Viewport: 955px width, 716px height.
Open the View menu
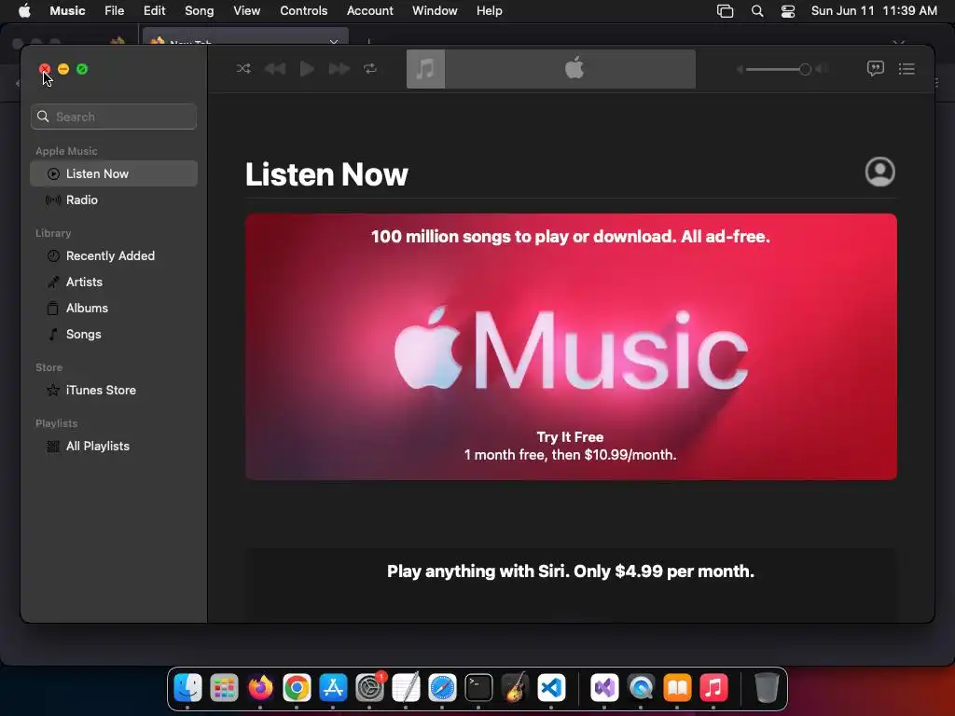246,10
